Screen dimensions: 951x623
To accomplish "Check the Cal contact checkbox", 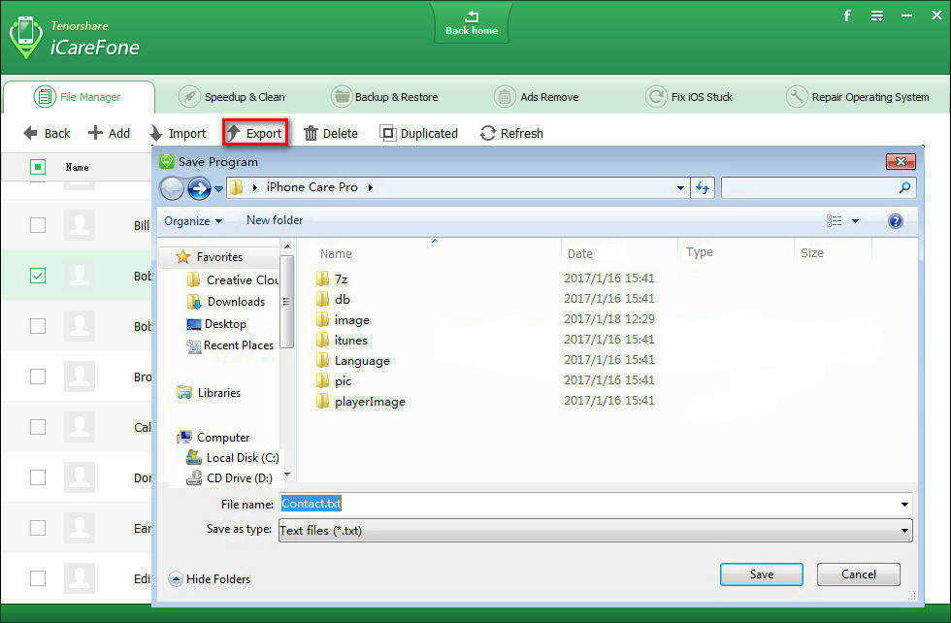I will click(x=38, y=427).
